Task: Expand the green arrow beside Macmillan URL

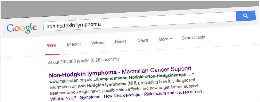Action: click(x=193, y=73)
